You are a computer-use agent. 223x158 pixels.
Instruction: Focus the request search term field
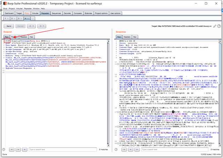pos(63,150)
